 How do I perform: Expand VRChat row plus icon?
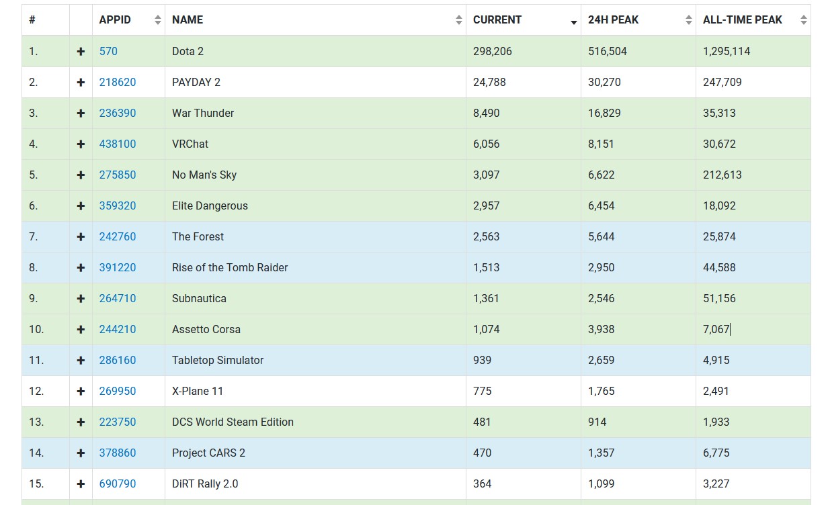(81, 144)
